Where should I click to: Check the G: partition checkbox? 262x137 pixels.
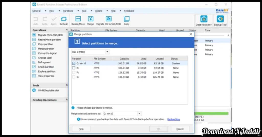[74, 77]
